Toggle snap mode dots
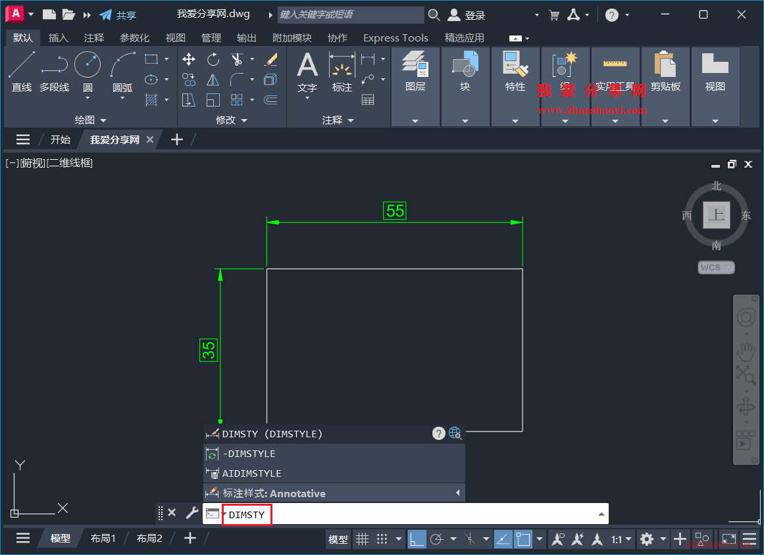Screen dimensions: 764x555 coord(382,539)
